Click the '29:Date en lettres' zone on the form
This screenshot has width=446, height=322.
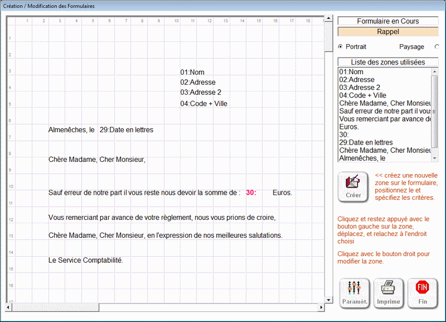coord(127,130)
